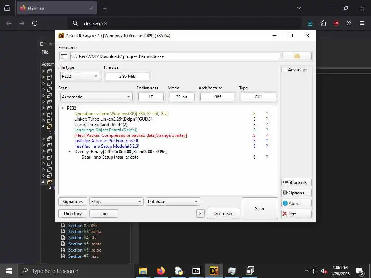The width and height of the screenshot is (371, 278).
Task: Open the Automatic scan mode dropdown
Action: coord(96,97)
